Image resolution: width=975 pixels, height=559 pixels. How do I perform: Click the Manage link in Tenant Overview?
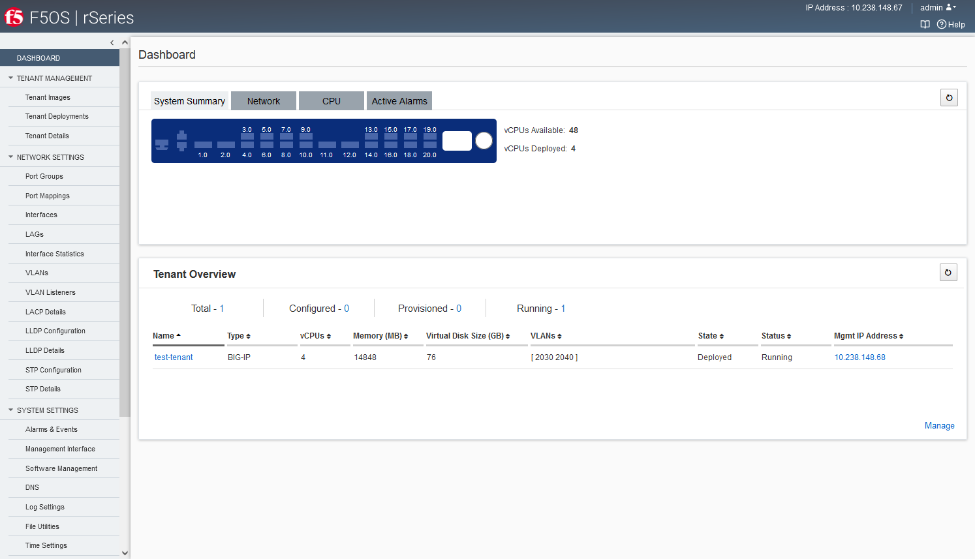coord(939,426)
